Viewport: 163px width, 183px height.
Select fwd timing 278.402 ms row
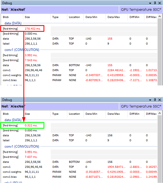(79, 29)
